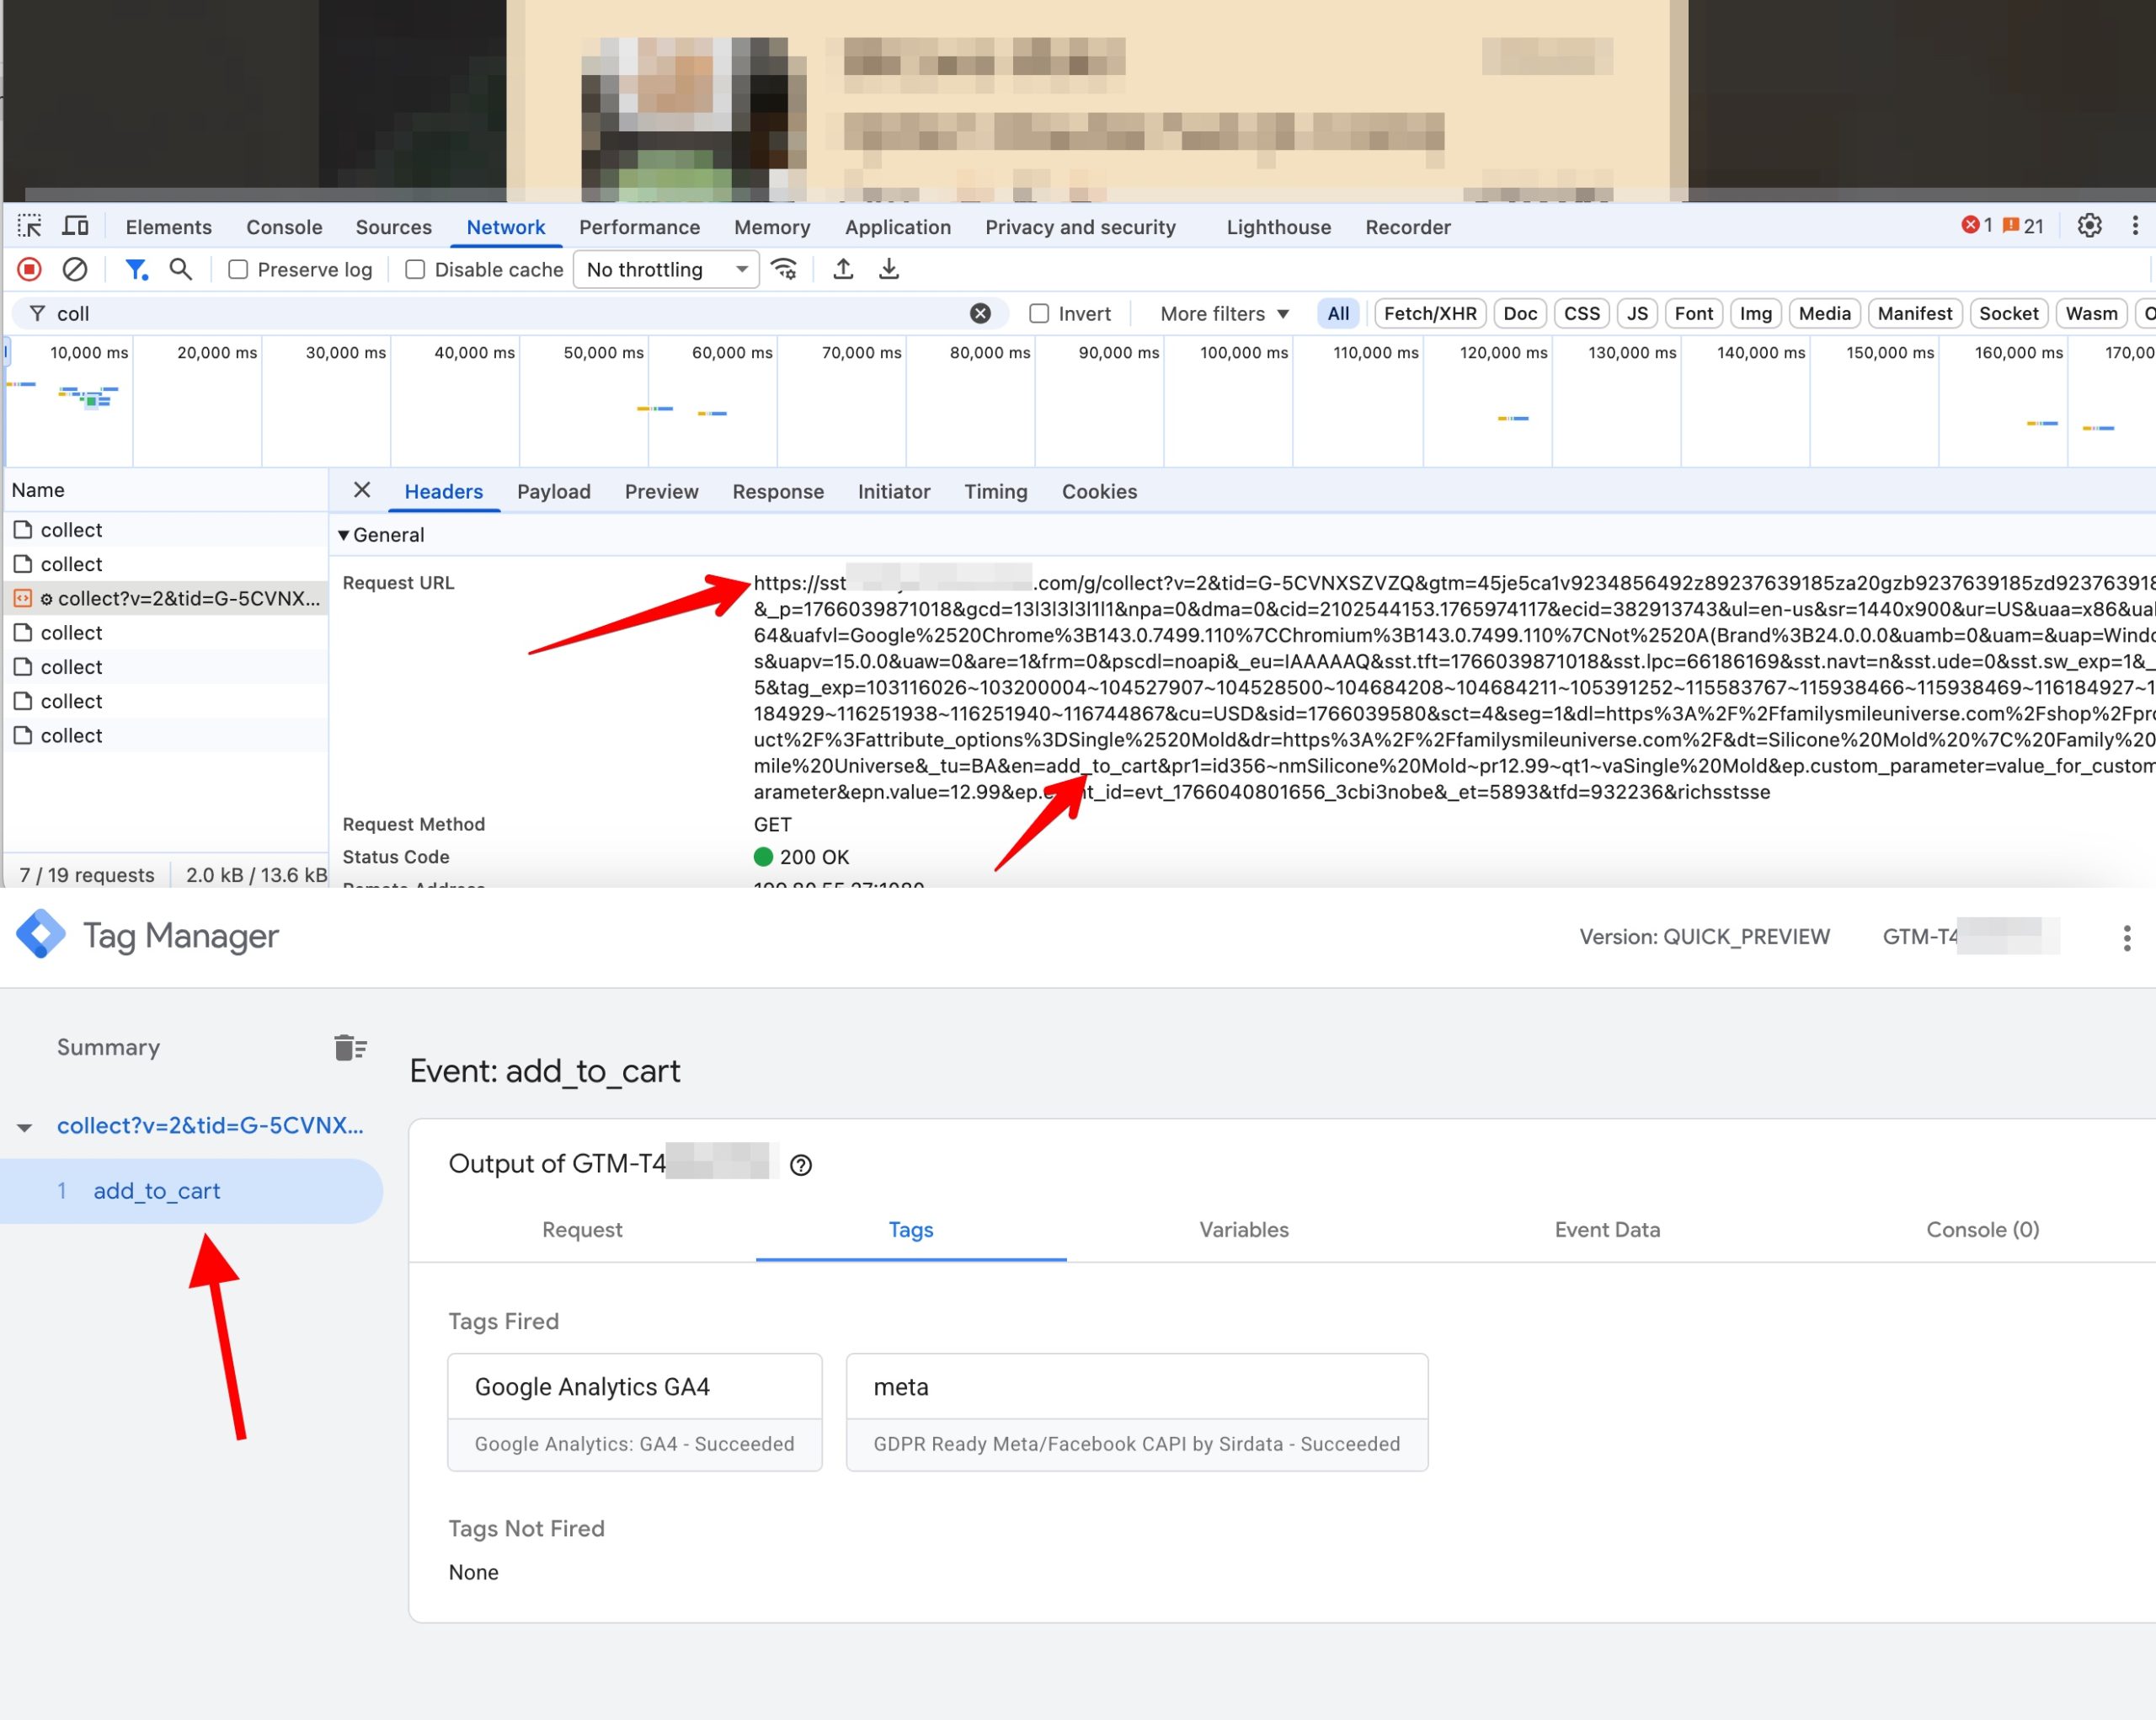
Task: Collapse the General section in Headers
Action: click(345, 535)
